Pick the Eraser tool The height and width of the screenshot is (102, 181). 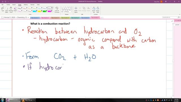(x=15, y=9)
